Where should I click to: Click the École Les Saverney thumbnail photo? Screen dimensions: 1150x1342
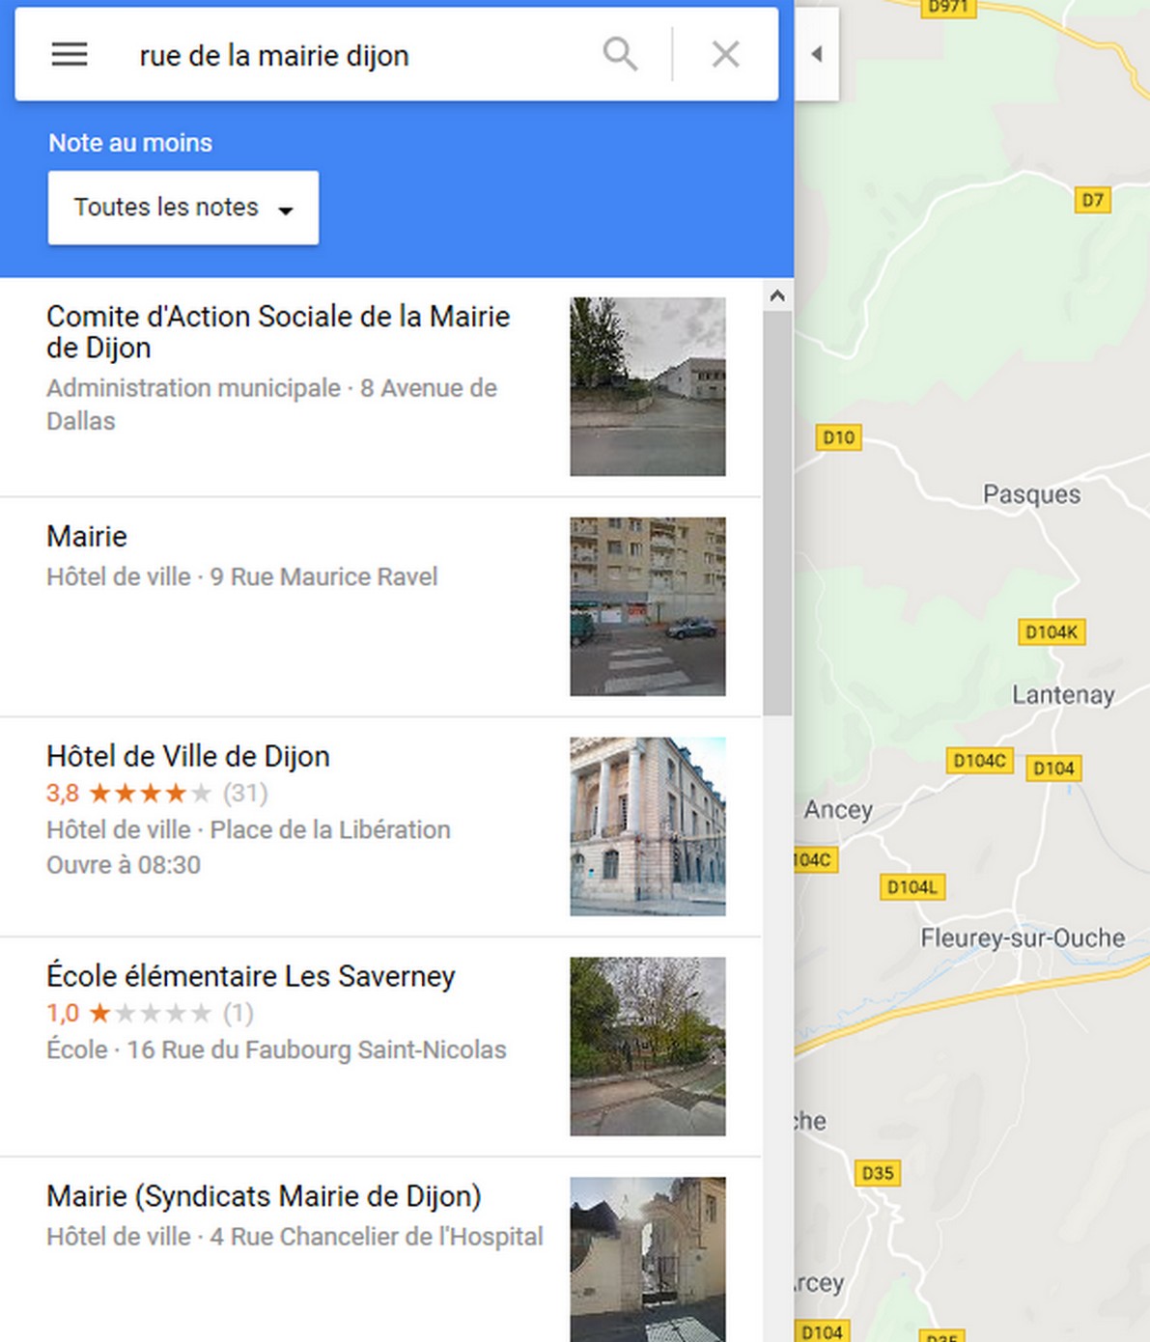click(647, 1047)
